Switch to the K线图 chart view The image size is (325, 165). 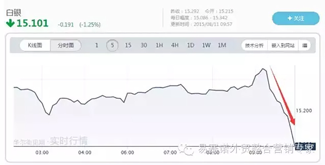point(35,46)
